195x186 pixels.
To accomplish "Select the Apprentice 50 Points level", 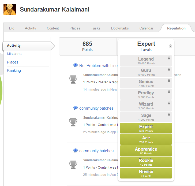I will pos(146,151).
